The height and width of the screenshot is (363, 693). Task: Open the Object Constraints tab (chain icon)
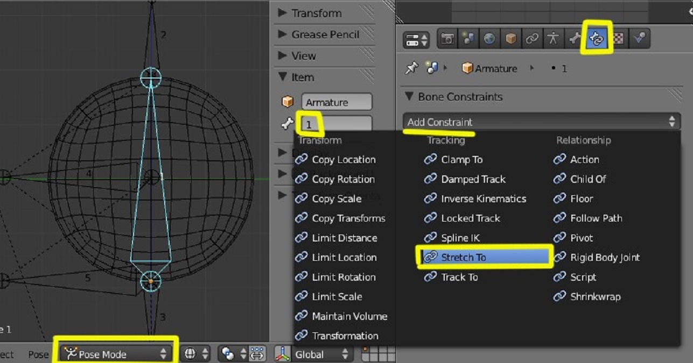click(x=532, y=39)
